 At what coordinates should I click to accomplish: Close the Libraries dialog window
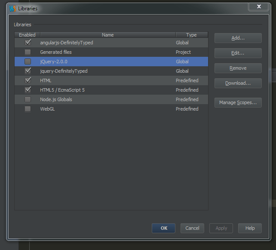(x=258, y=7)
